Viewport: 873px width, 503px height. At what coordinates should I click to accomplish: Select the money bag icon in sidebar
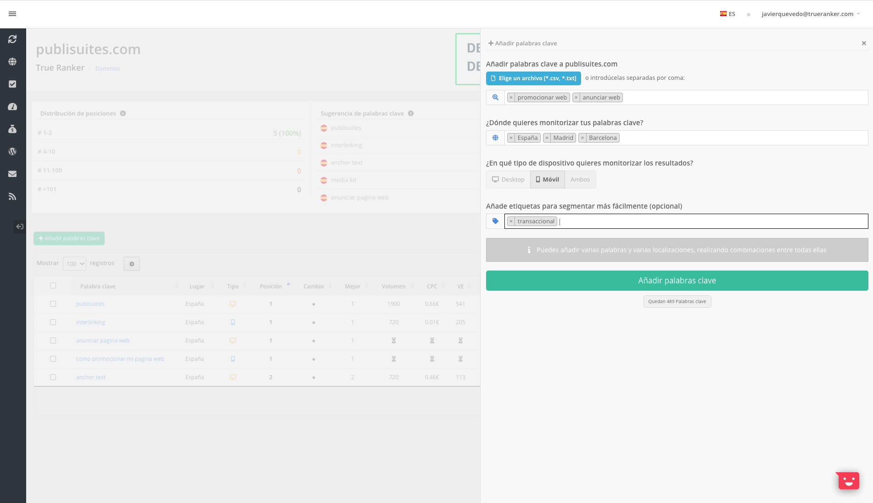click(12, 129)
